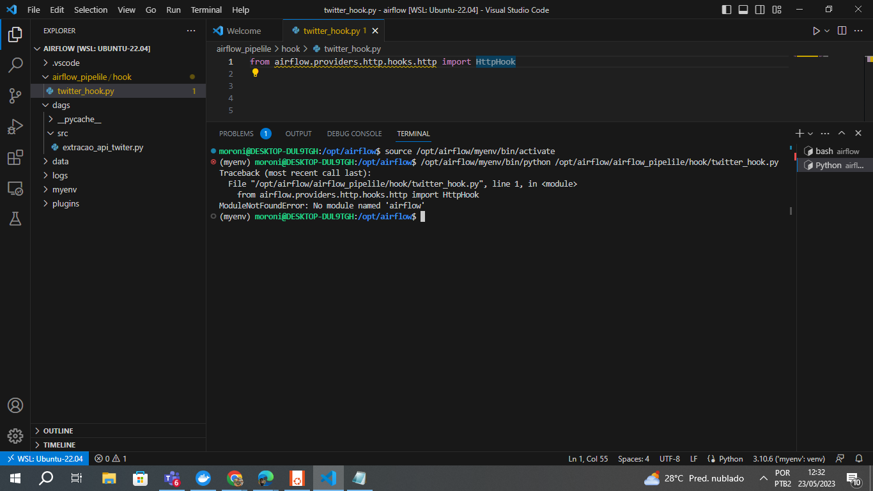873x491 pixels.
Task: Create a new terminal with plus icon
Action: click(x=799, y=134)
